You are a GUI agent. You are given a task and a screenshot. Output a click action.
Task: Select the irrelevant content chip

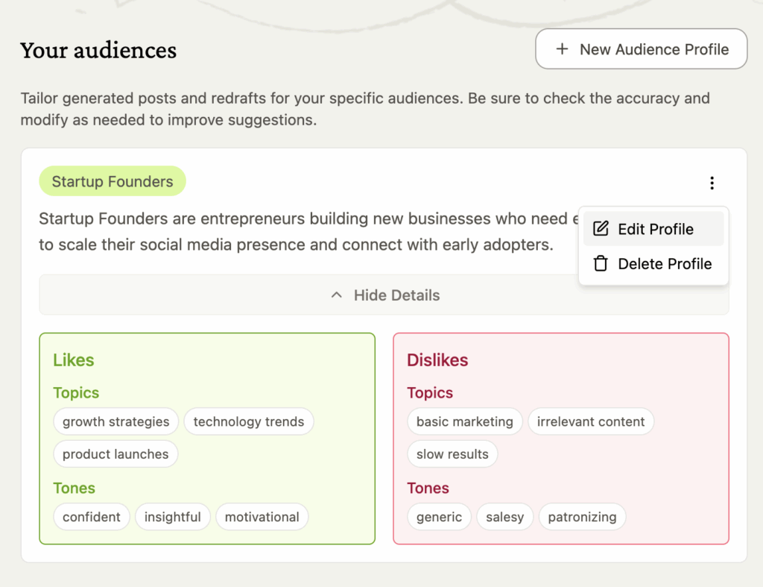pyautogui.click(x=591, y=421)
